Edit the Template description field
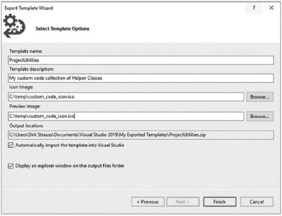282x216 pixels. coord(141,78)
